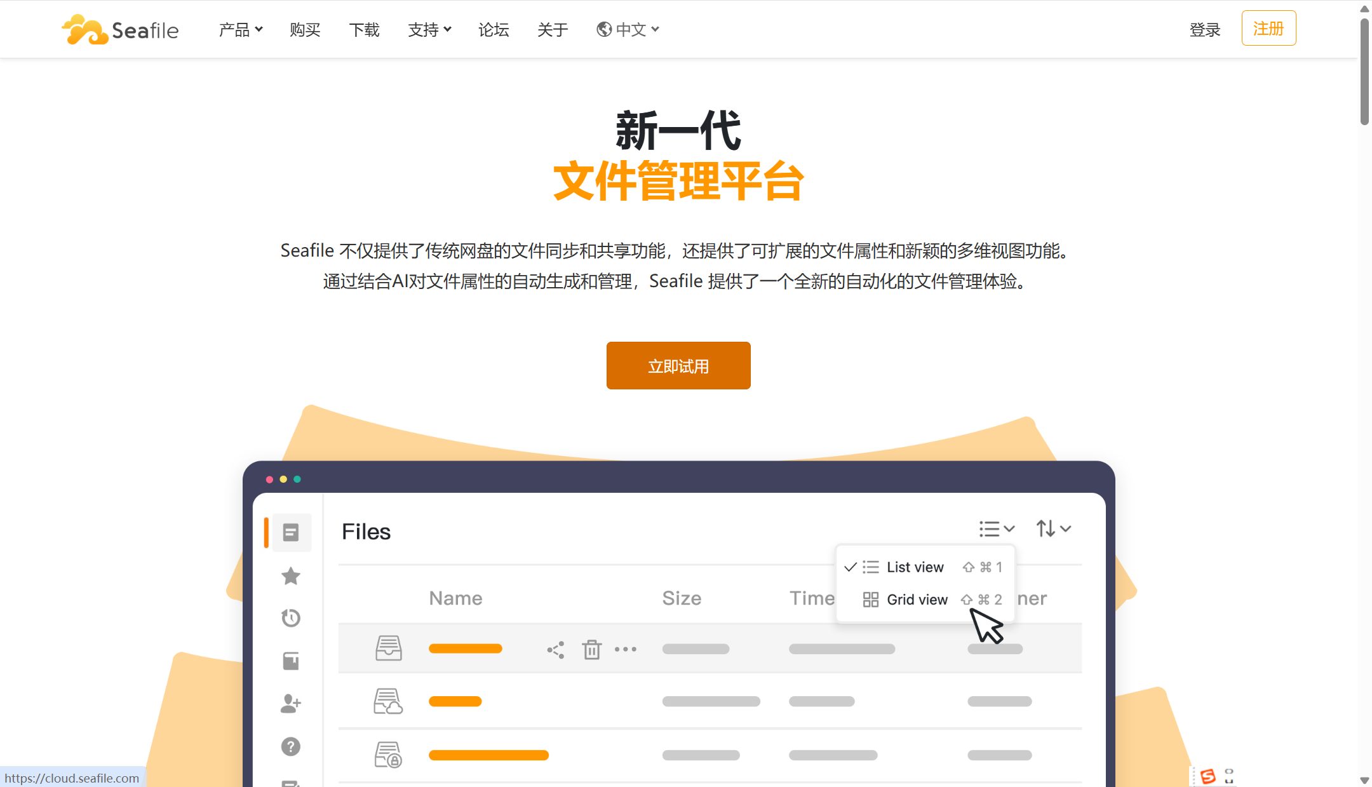Switch to Grid view
This screenshot has width=1372, height=787.
917,599
